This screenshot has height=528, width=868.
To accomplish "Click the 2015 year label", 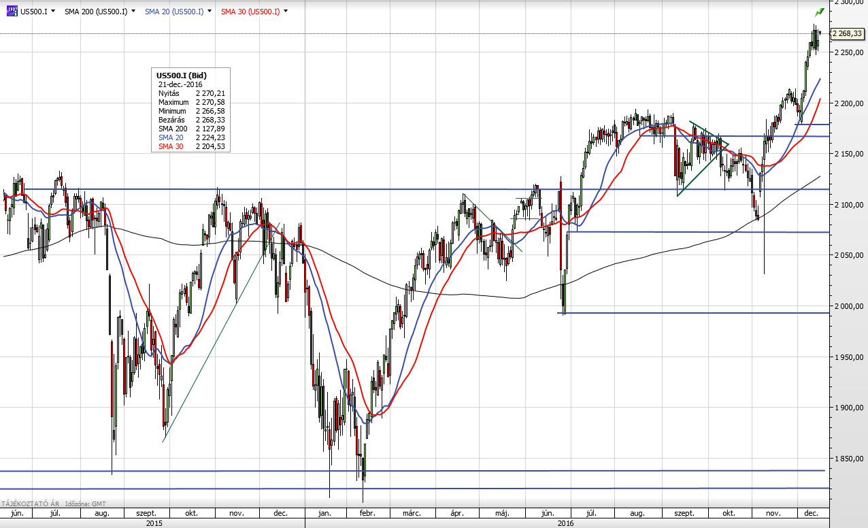I will pyautogui.click(x=154, y=523).
